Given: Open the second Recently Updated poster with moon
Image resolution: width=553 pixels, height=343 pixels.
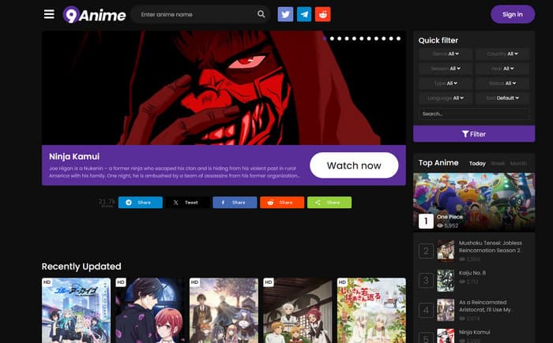Looking at the screenshot, I should 150,310.
